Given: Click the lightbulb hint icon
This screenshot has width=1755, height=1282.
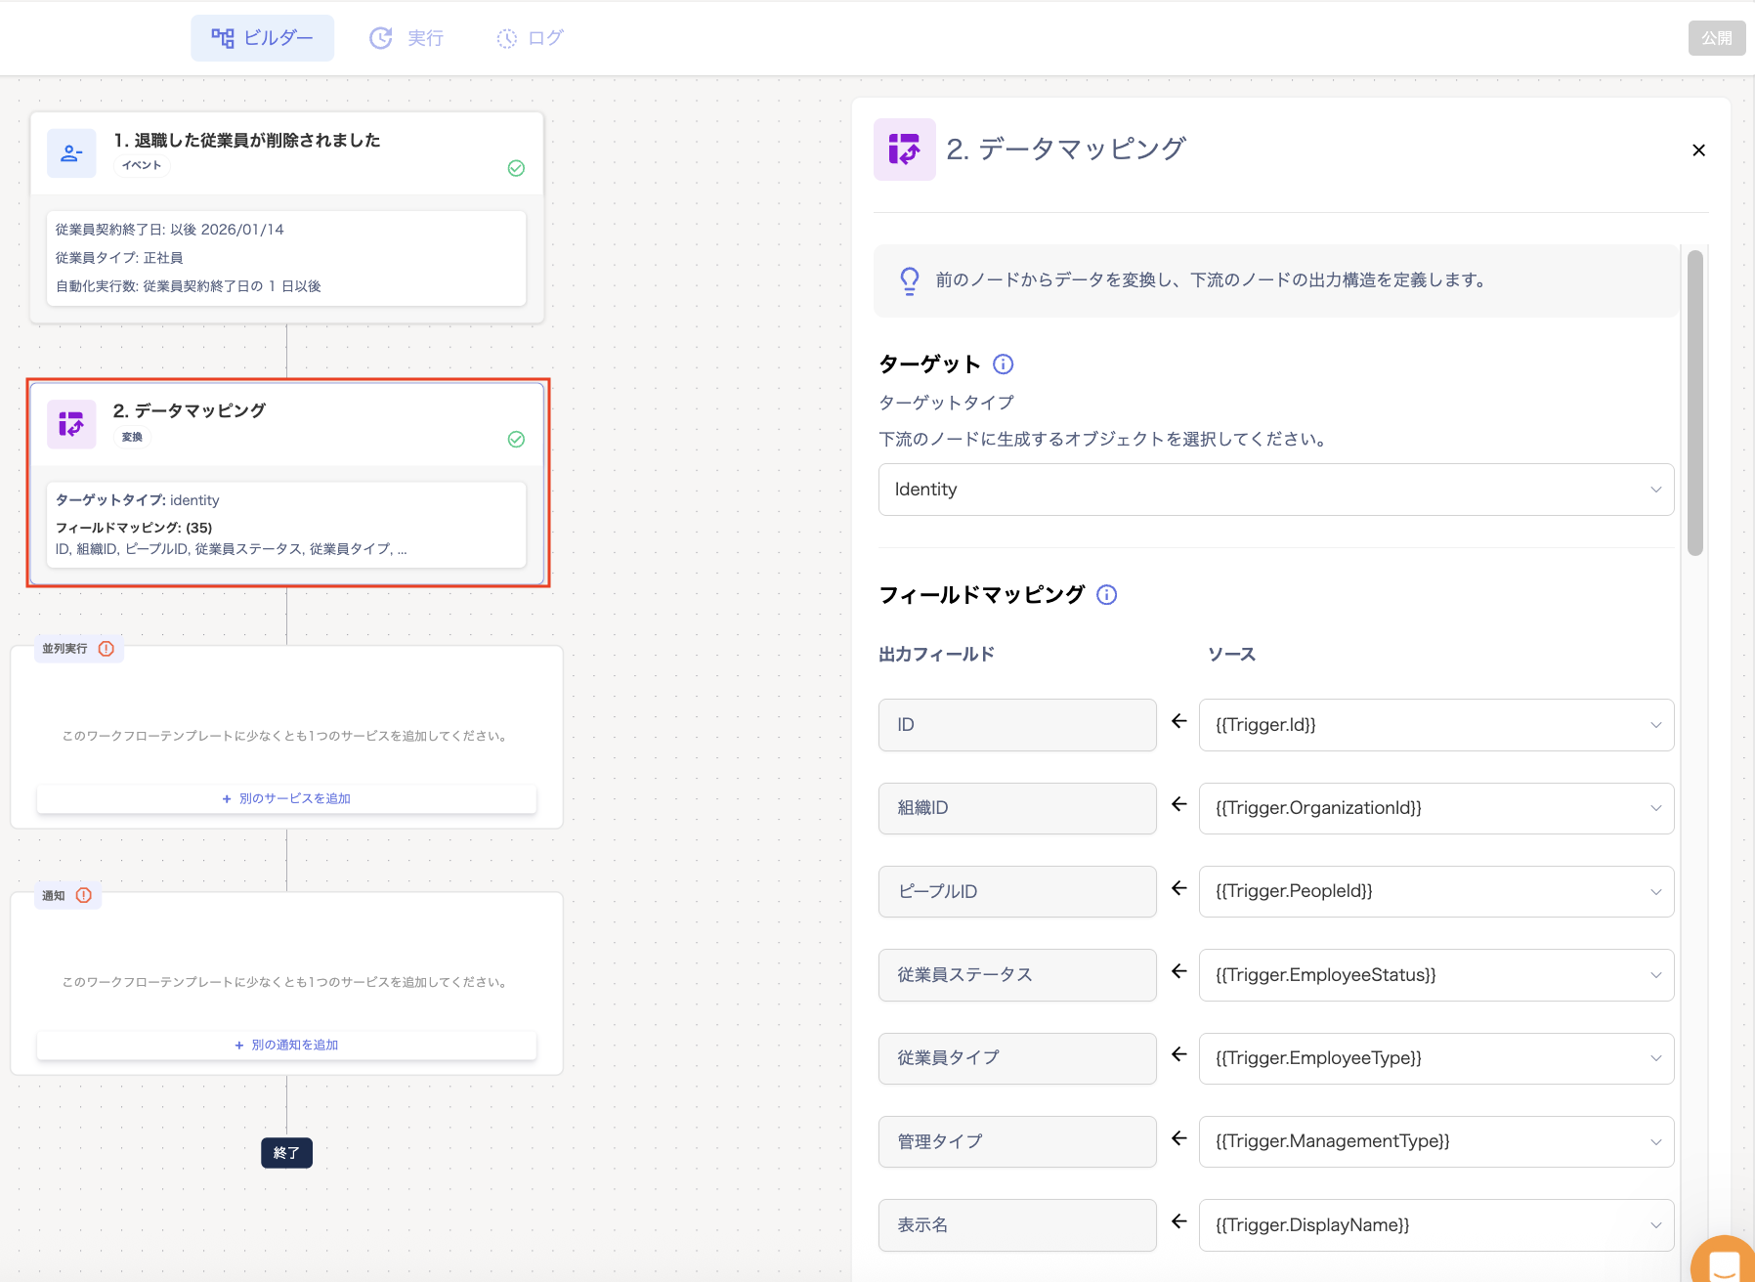Looking at the screenshot, I should coord(909,280).
